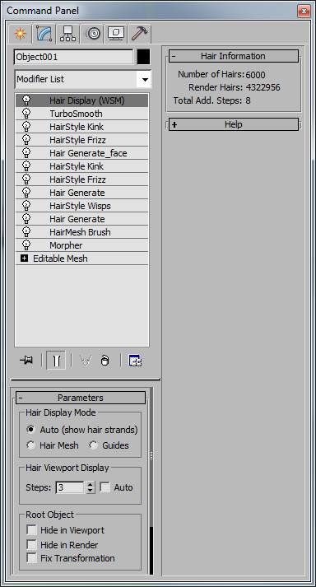Expand the Help rollout
This screenshot has width=316, height=587.
click(234, 124)
